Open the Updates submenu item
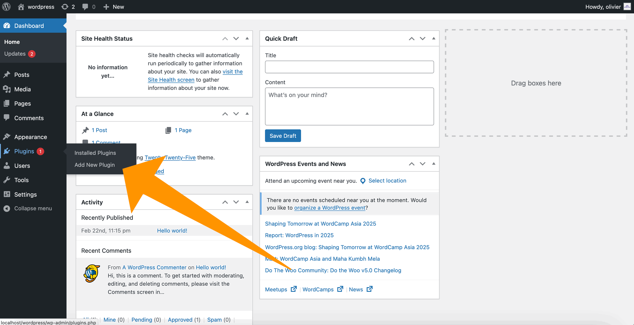 point(19,54)
